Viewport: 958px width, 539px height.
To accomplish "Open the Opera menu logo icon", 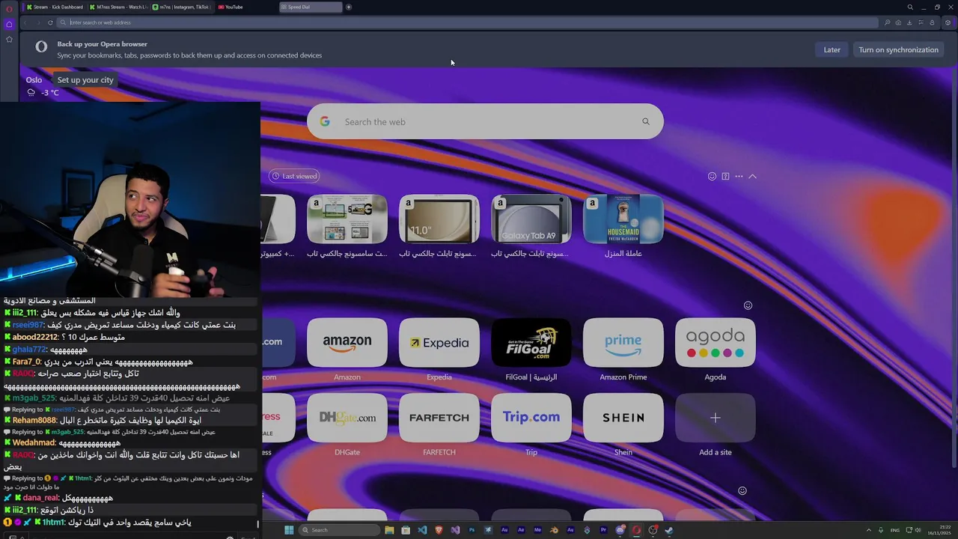I will coord(9,8).
